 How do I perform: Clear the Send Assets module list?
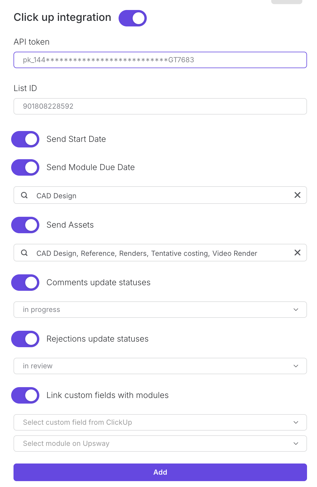coord(297,253)
